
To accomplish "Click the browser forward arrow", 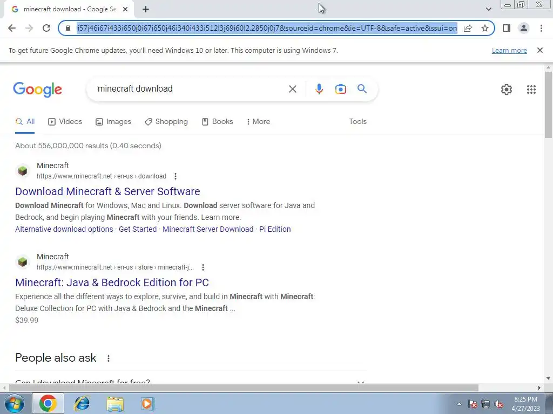I will 29,28.
